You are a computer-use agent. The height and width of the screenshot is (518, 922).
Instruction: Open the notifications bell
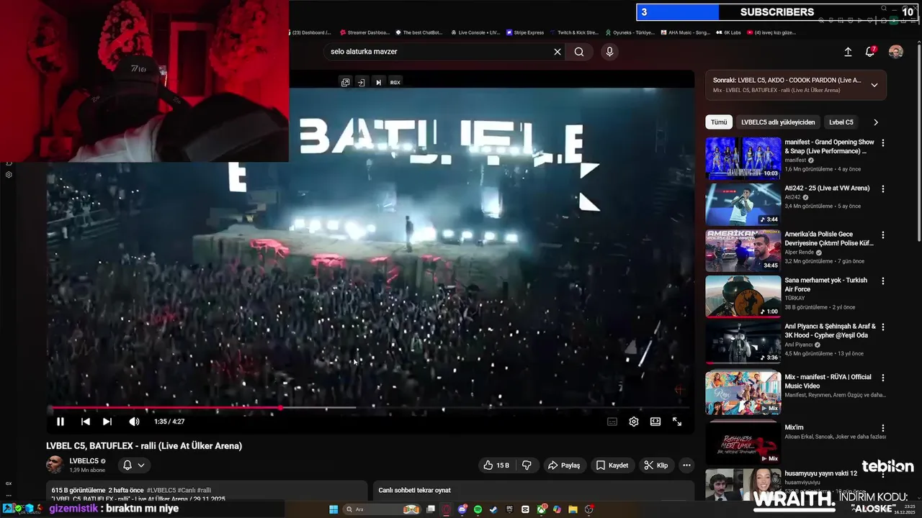click(870, 52)
